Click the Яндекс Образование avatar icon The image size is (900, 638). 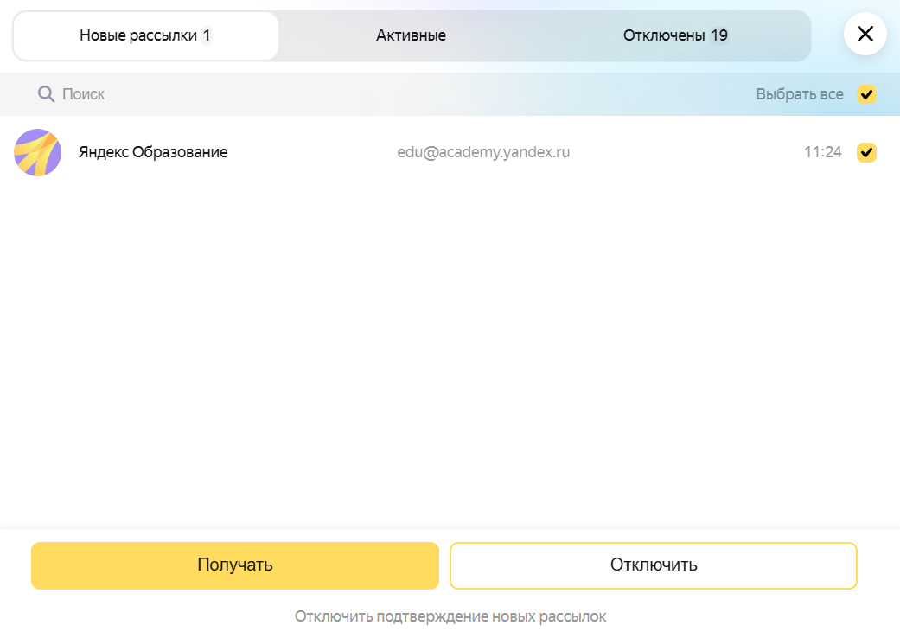37,152
